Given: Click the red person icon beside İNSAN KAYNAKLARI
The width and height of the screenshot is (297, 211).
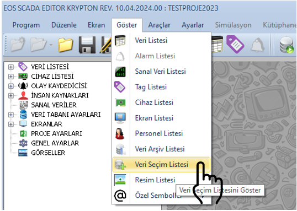Looking at the screenshot, I should [x=23, y=95].
